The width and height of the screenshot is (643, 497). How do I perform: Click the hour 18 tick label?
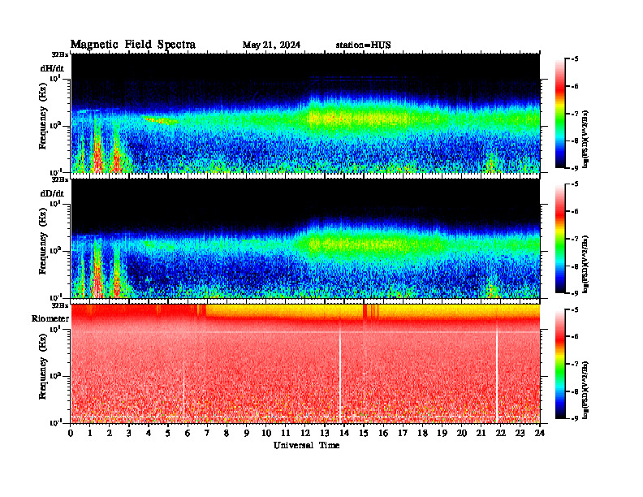tap(422, 433)
